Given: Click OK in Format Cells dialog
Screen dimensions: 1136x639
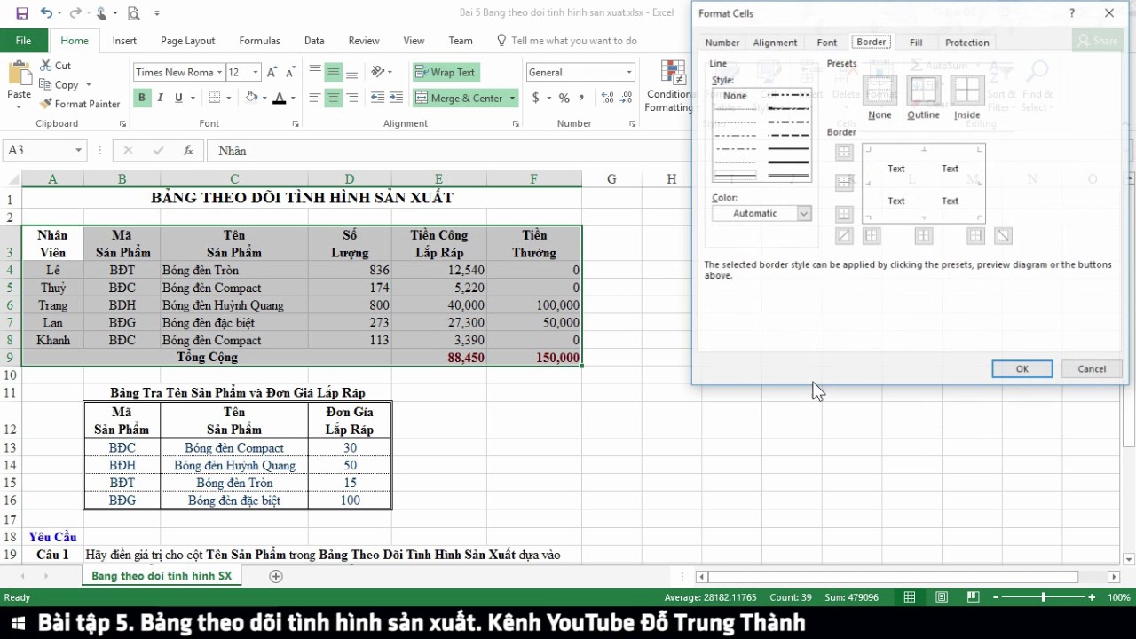Looking at the screenshot, I should pos(1022,369).
